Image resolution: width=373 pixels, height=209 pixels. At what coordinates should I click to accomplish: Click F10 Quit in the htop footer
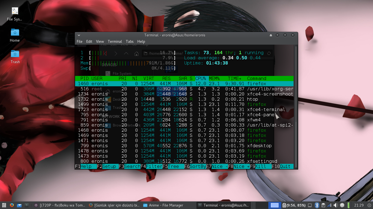click(283, 166)
